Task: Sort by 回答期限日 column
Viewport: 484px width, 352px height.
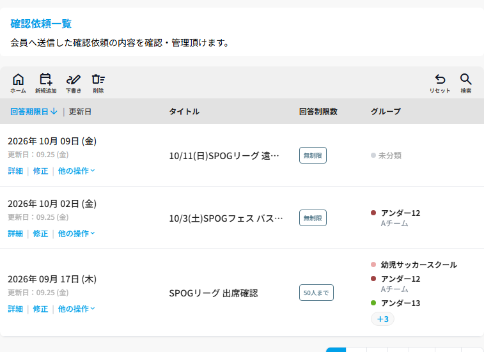Action: 34,111
